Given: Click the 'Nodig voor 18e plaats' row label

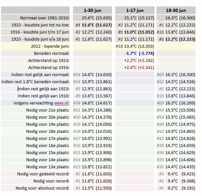Looking at the screenshot, I should pos(48,131).
